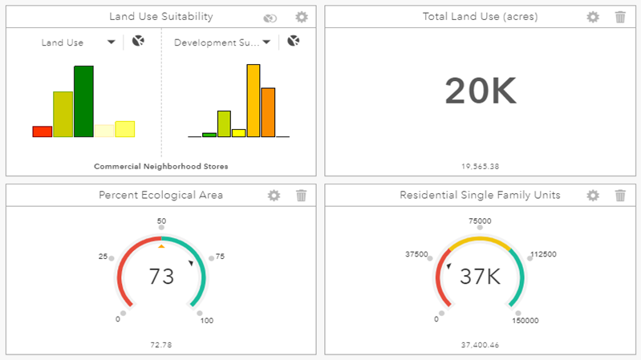Viewport: 641px width, 360px height.
Task: Open settings gear for Total Land Use widget
Action: 593,17
